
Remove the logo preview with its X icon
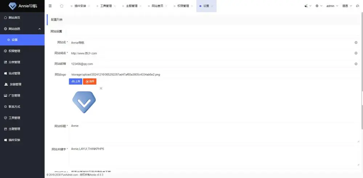coord(101,88)
